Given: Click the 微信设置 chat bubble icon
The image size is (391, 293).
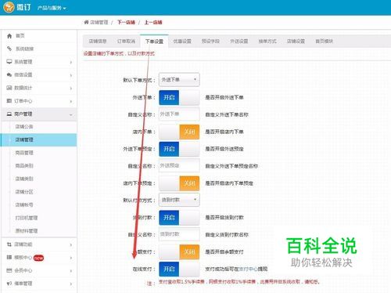Looking at the screenshot, I should tap(9, 74).
